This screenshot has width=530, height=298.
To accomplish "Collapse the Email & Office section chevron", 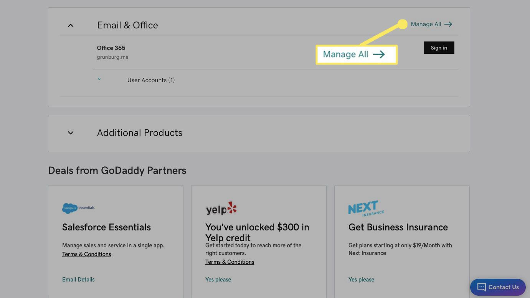I will pos(71,25).
